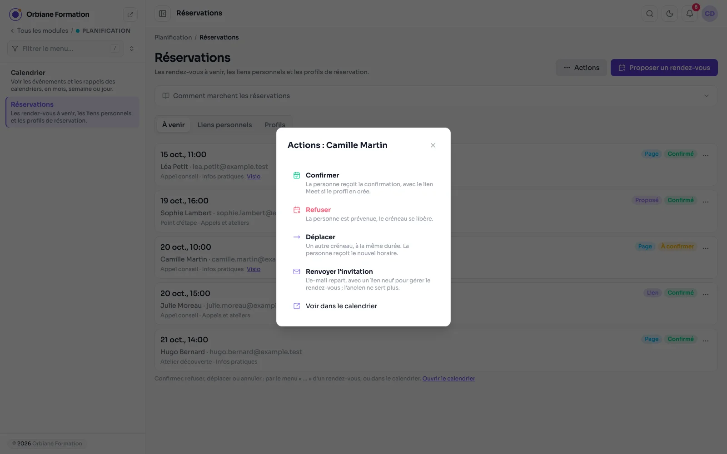Open the CD user avatar menu
The width and height of the screenshot is (727, 454).
(x=710, y=14)
